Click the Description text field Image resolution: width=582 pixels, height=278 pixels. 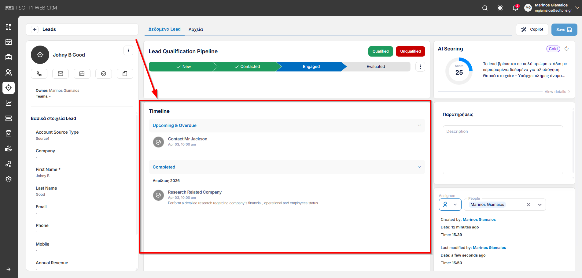503,150
